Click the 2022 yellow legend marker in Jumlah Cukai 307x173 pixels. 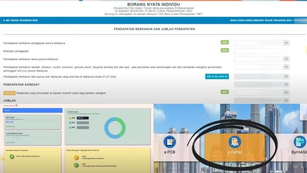[x=70, y=118]
